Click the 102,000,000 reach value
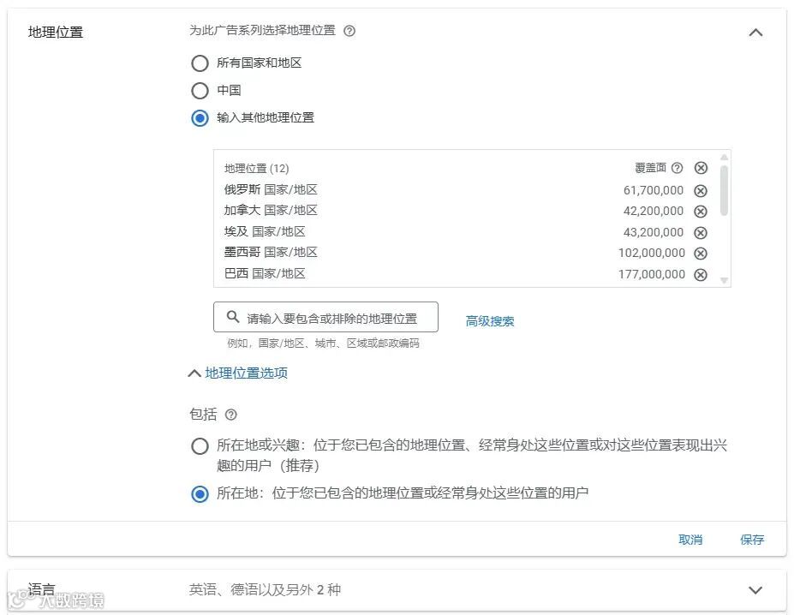794x615 pixels. (x=651, y=253)
